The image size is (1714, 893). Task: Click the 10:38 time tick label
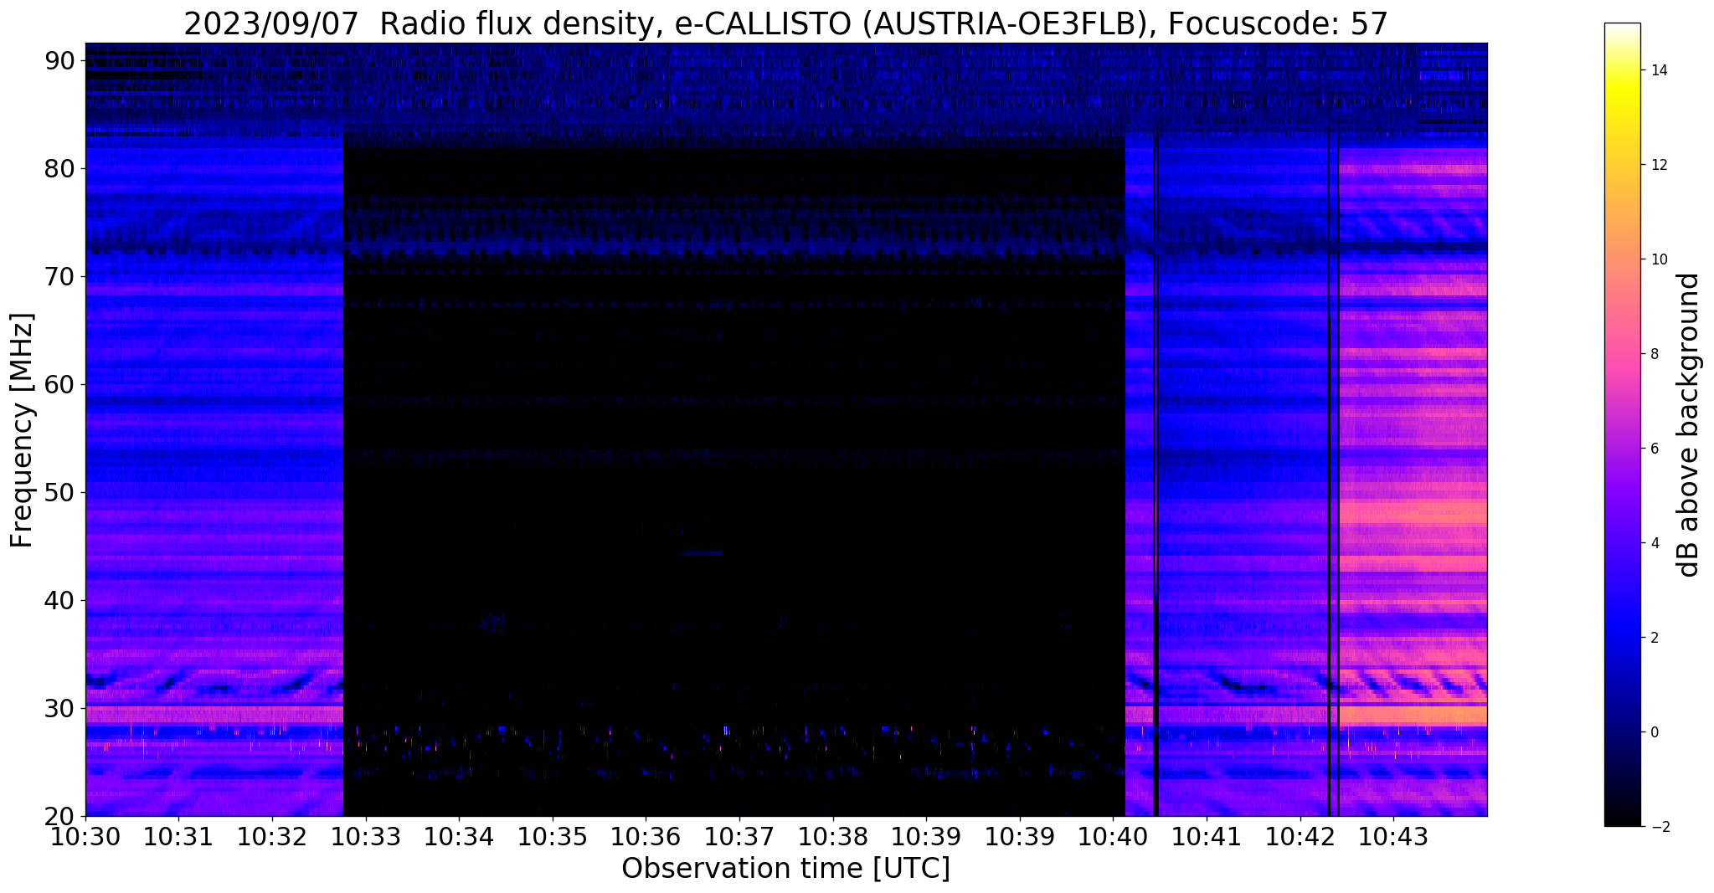833,835
